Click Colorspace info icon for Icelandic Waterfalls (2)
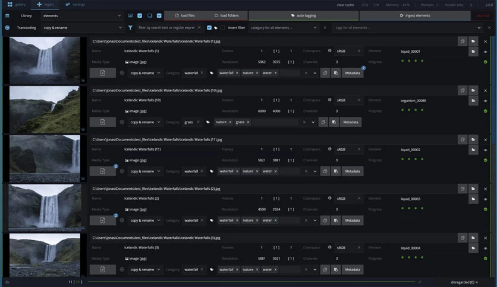This screenshot has width=497, height=287. (x=329, y=198)
